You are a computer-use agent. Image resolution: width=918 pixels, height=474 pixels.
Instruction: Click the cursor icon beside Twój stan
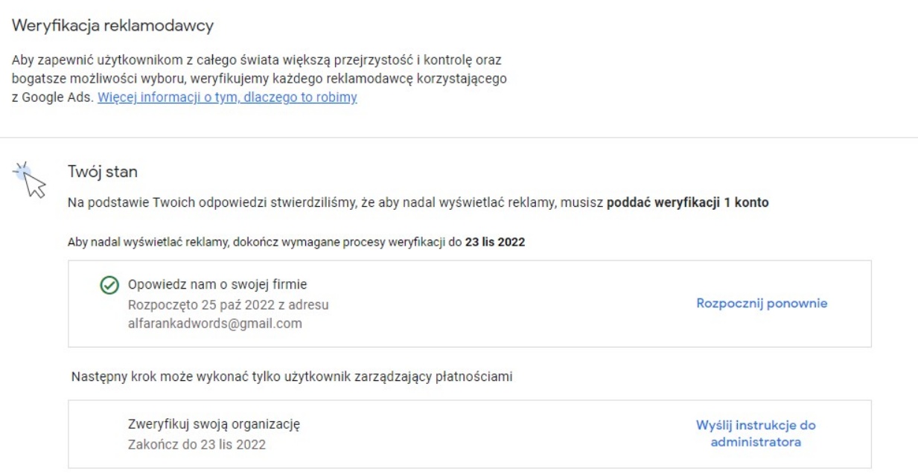tap(29, 180)
